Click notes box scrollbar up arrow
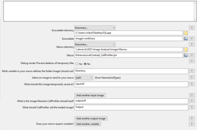Image resolution: width=197 pixels, height=130 pixels. 195,3
